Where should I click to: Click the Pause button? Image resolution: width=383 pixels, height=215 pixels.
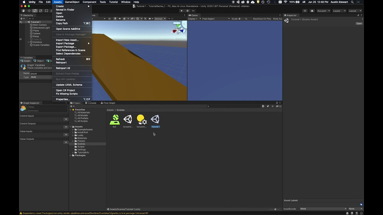187,11
